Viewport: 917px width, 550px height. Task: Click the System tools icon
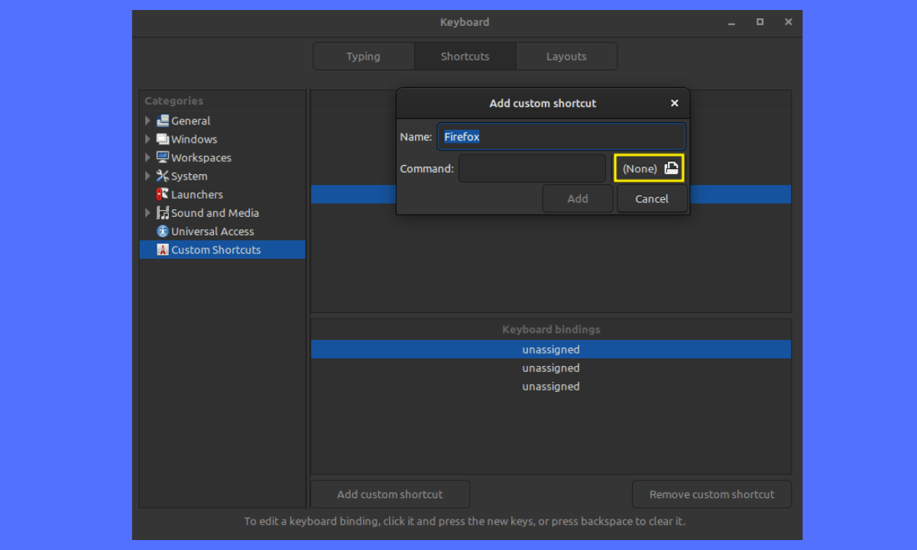coord(162,176)
